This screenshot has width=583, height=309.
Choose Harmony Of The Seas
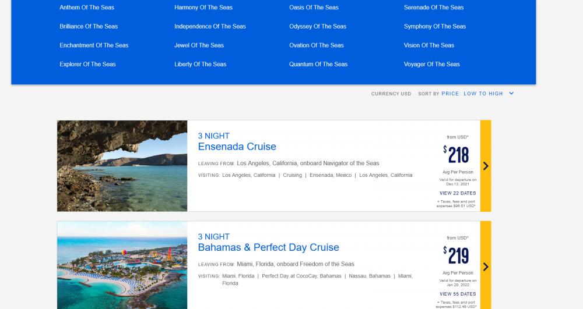(x=203, y=8)
